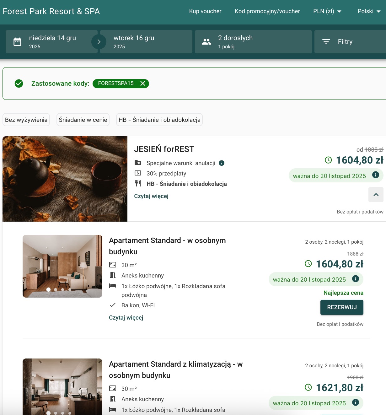Open Czytaj więcej under Apartament Standard details
This screenshot has width=386, height=415.
click(126, 317)
